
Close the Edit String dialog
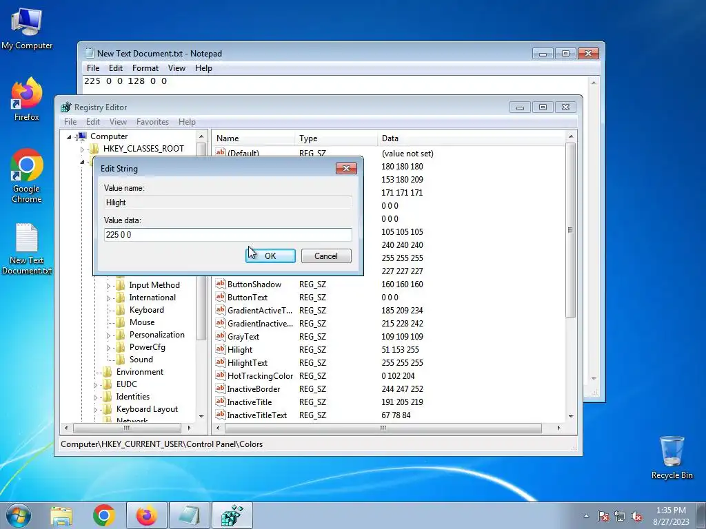click(346, 168)
